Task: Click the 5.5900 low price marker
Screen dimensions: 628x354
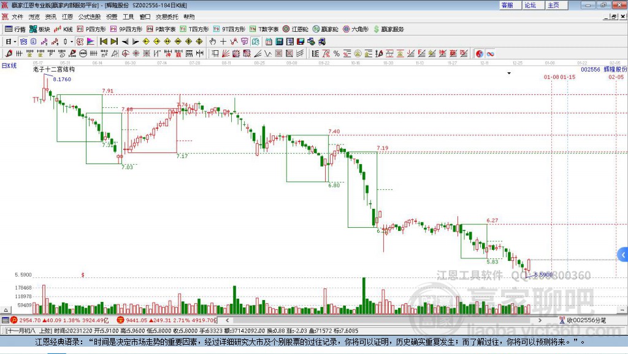Action: (543, 275)
